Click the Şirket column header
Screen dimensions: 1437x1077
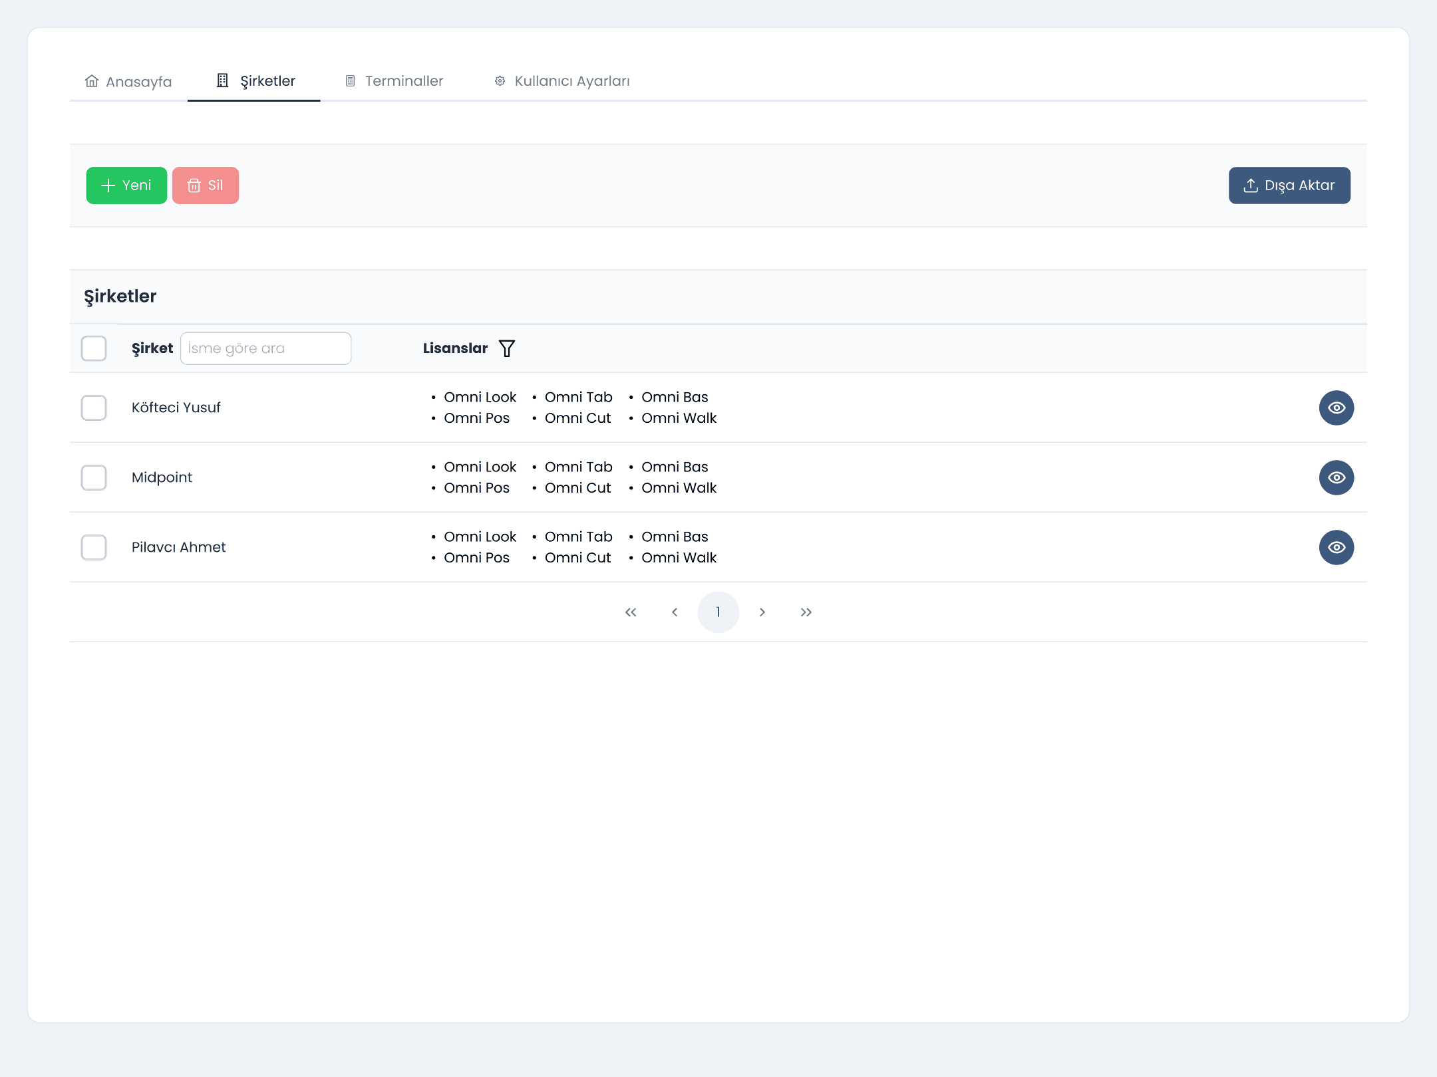152,348
